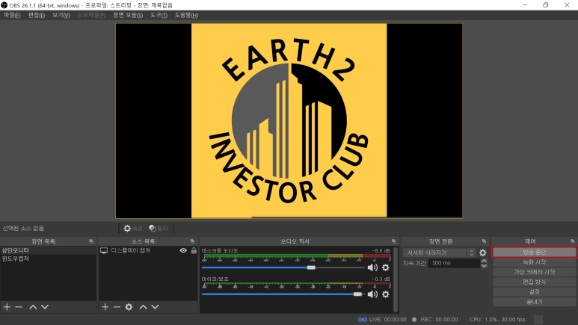Add a new source with plus icon
Image resolution: width=578 pixels, height=325 pixels.
tap(105, 306)
